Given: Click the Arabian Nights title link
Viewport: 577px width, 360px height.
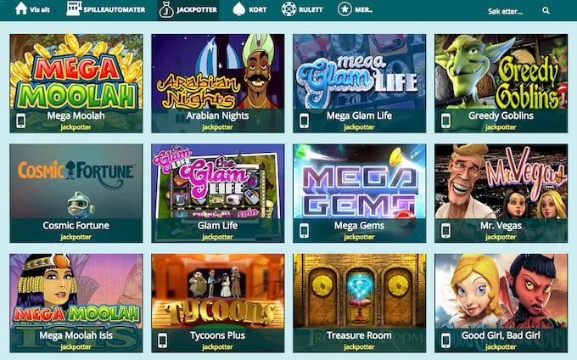Looking at the screenshot, I should [217, 115].
